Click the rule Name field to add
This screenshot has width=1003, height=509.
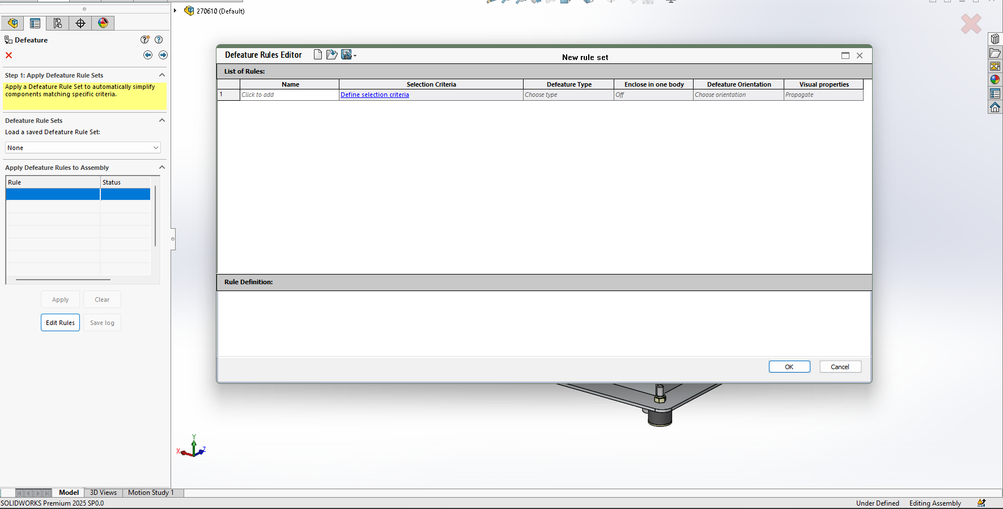click(x=289, y=95)
